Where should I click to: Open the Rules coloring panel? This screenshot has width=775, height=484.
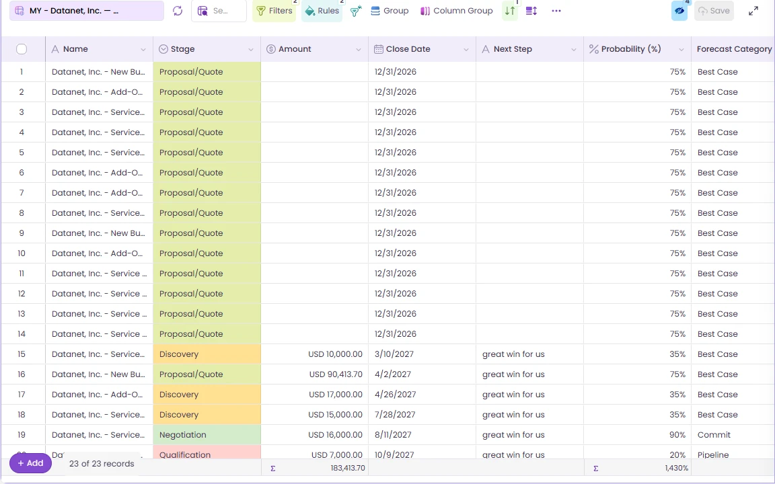[x=322, y=11]
